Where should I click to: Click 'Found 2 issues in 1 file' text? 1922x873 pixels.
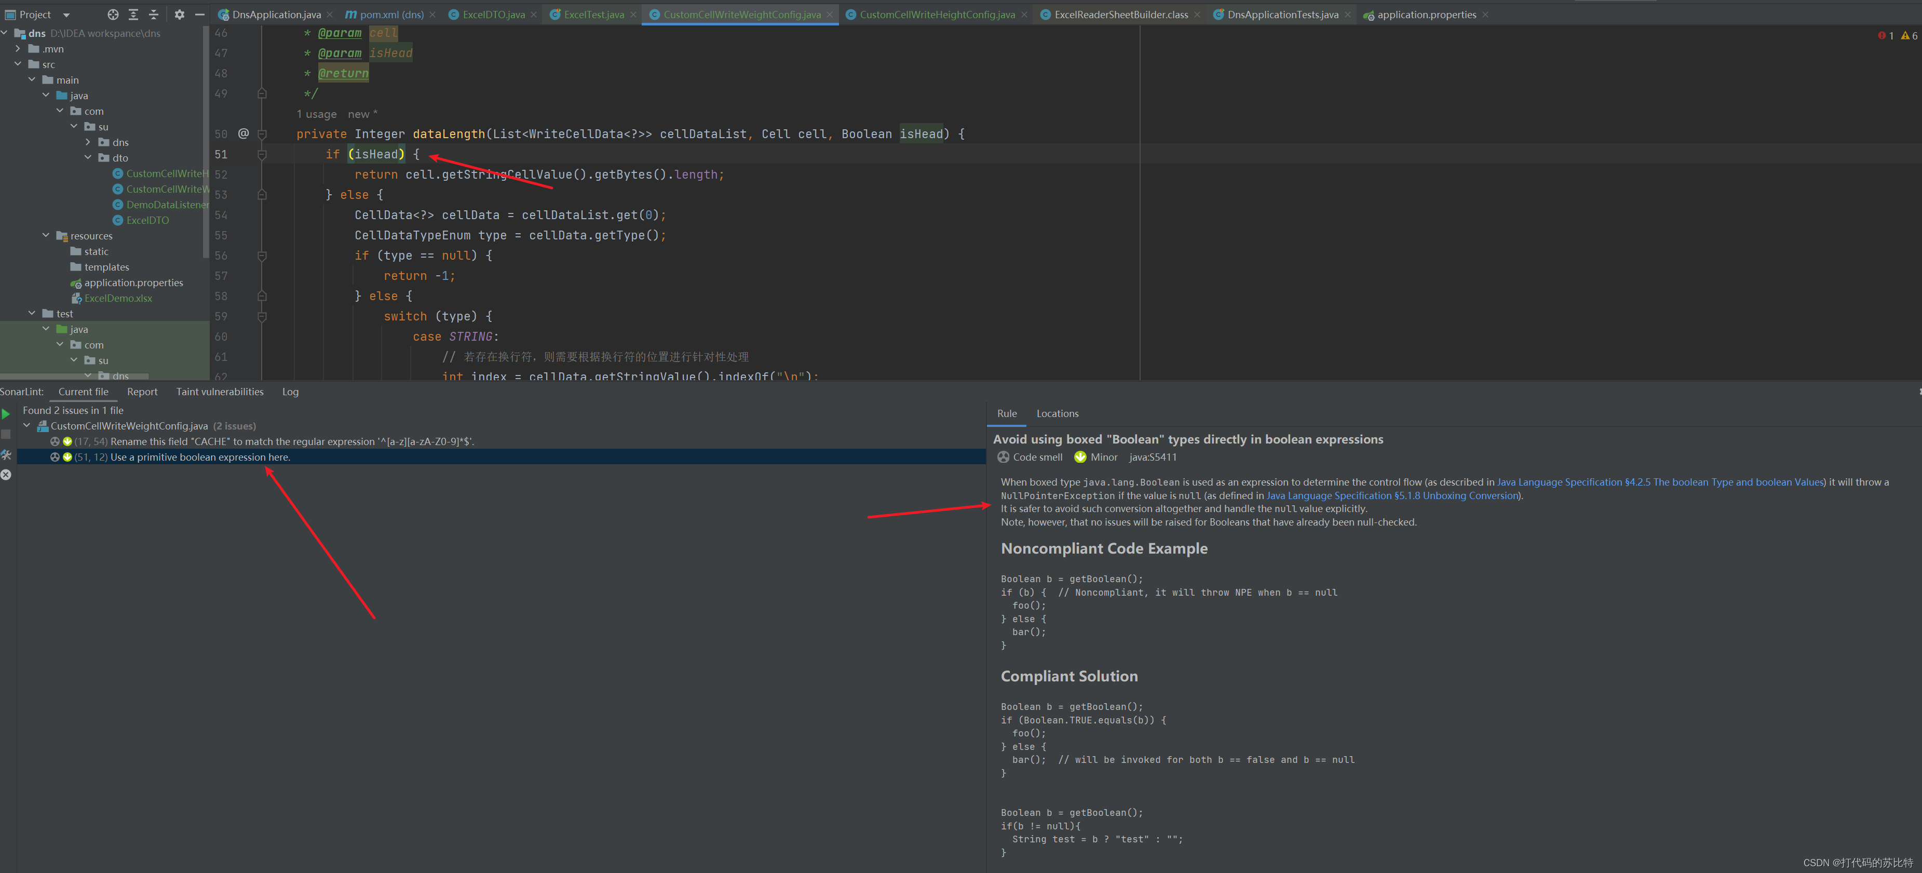(x=73, y=410)
